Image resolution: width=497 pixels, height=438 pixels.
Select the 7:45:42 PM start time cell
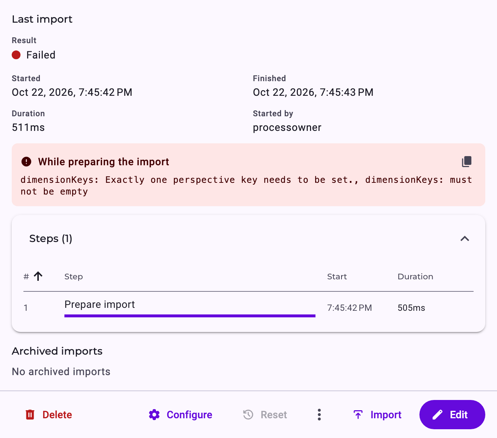(x=350, y=308)
